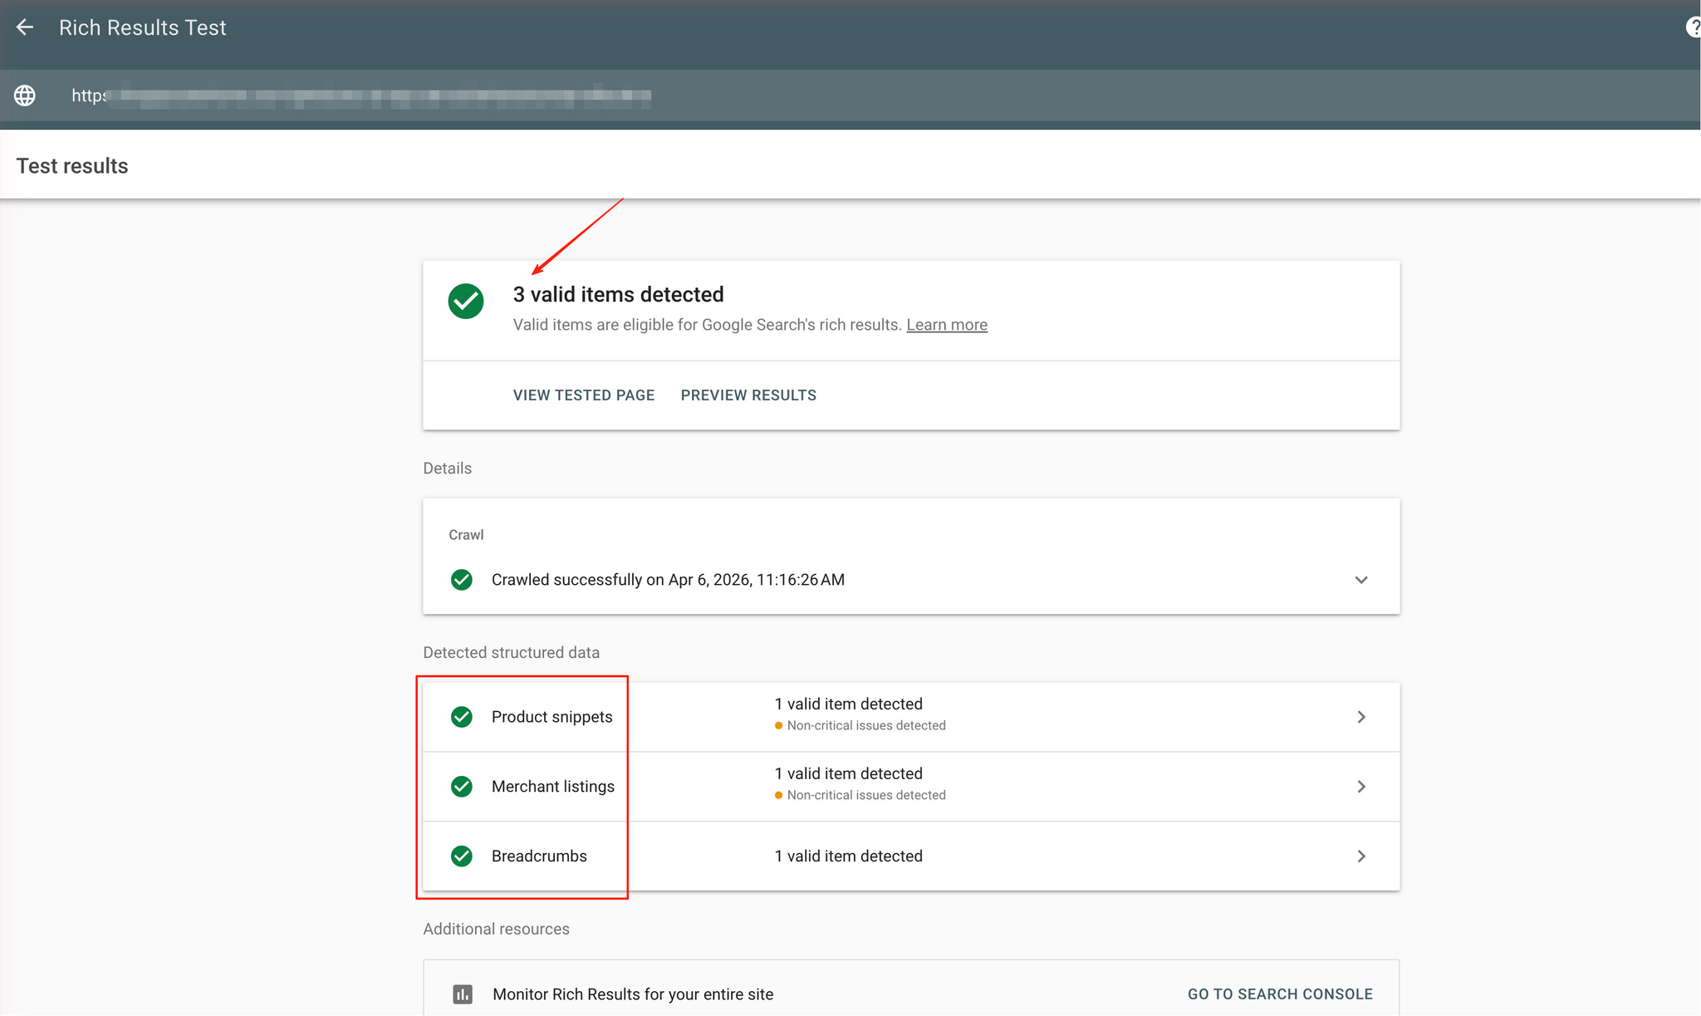This screenshot has height=1016, width=1701.
Task: Click GO TO SEARCH CONSOLE link
Action: [x=1279, y=994]
